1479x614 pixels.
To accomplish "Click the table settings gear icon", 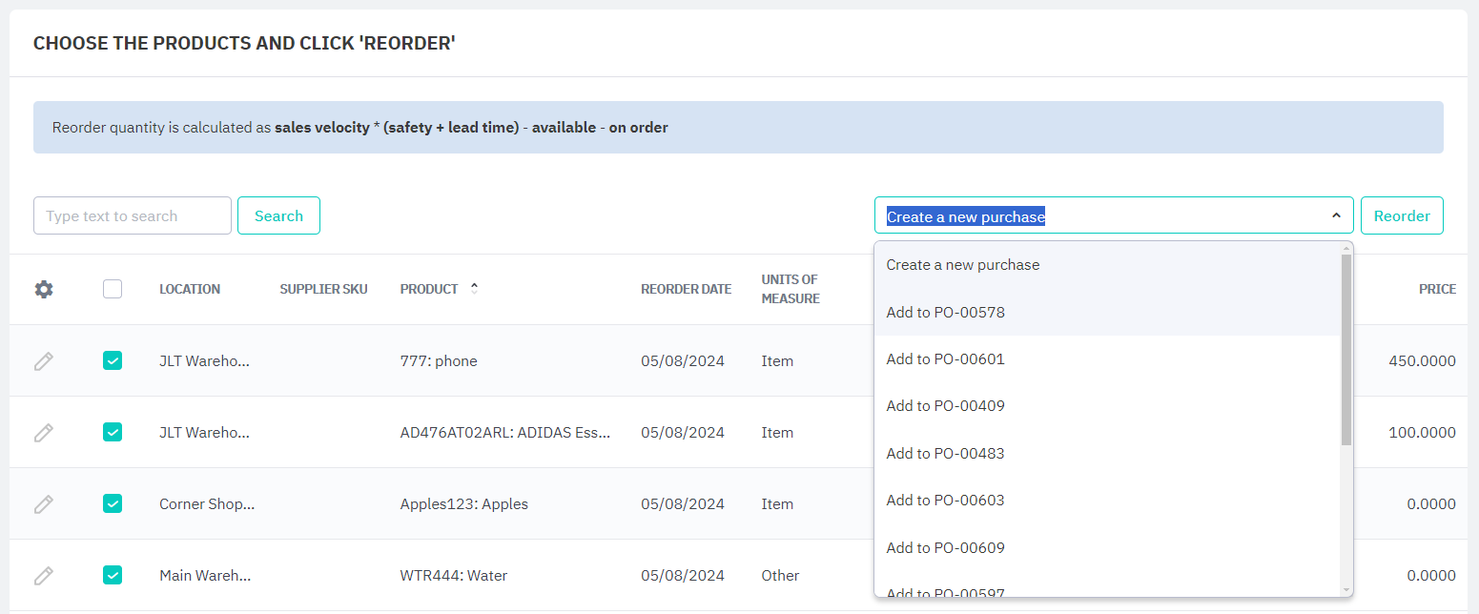I will (44, 289).
